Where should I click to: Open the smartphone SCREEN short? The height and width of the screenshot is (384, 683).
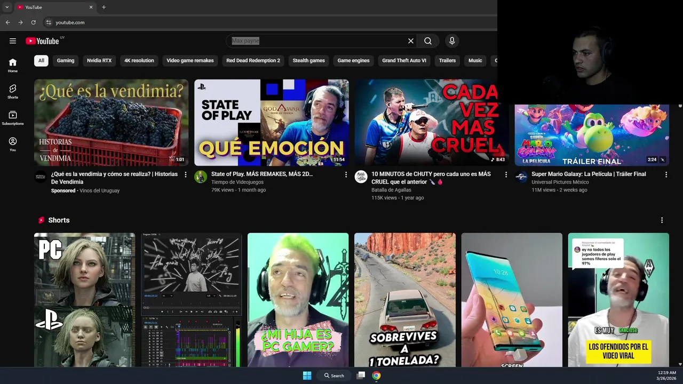512,300
